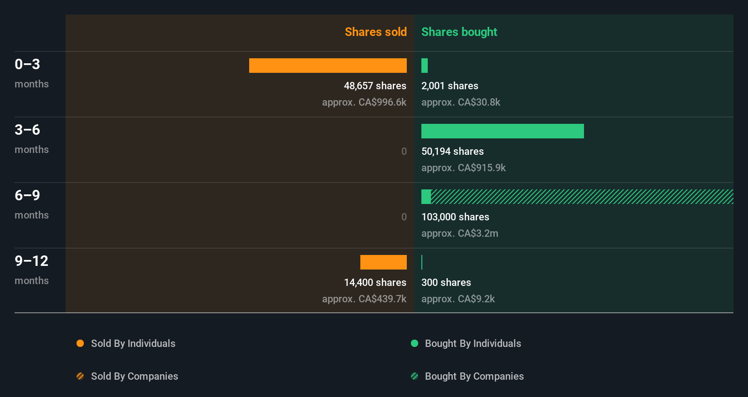Click the 0–3 months row label
The height and width of the screenshot is (397, 748).
(31, 73)
